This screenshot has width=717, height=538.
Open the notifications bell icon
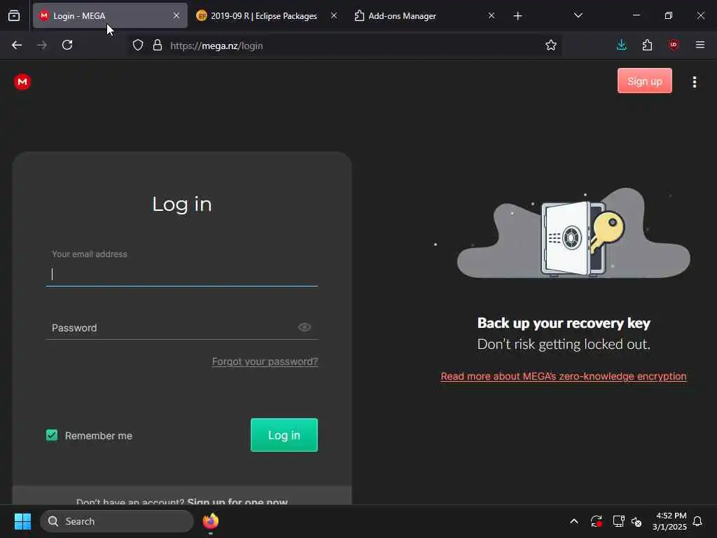(x=697, y=521)
